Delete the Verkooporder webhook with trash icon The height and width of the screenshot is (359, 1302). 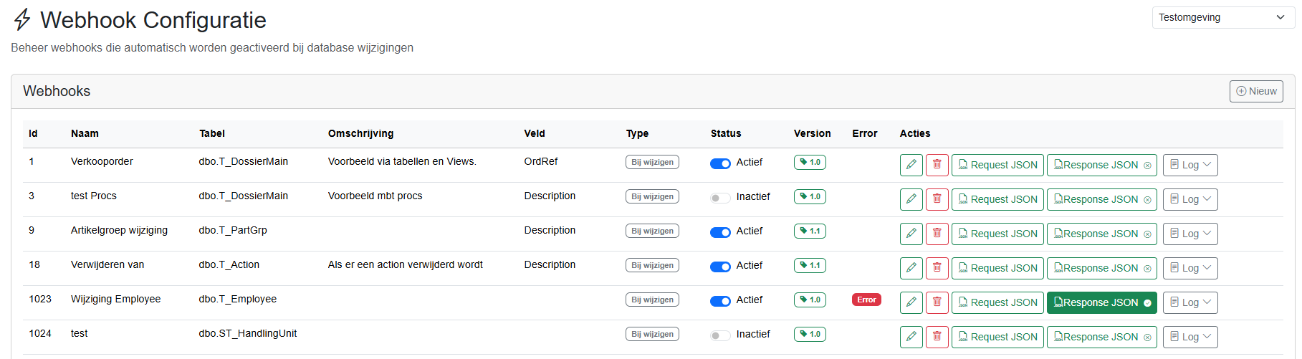point(937,165)
